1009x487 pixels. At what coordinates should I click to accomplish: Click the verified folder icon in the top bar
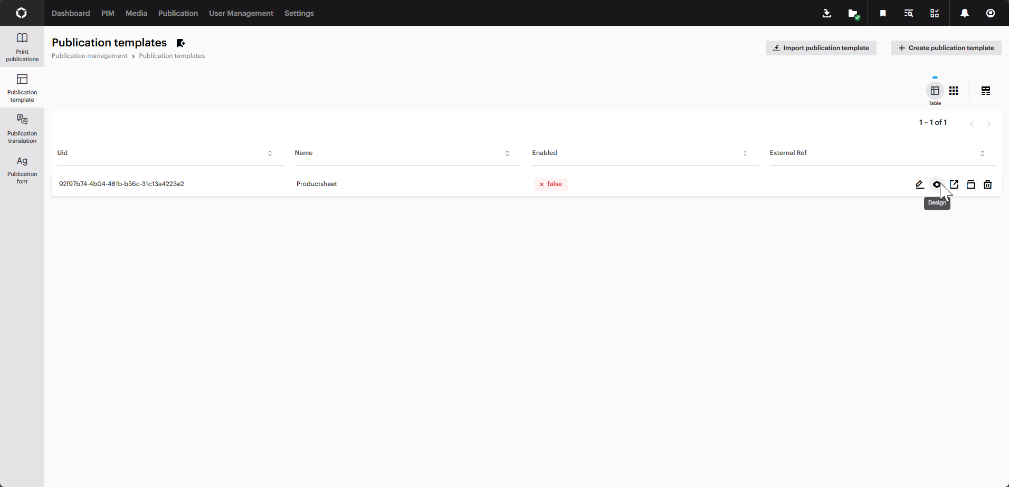pos(853,13)
